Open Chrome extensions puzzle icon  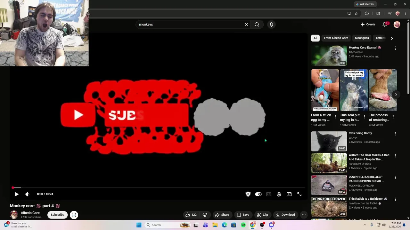[367, 13]
